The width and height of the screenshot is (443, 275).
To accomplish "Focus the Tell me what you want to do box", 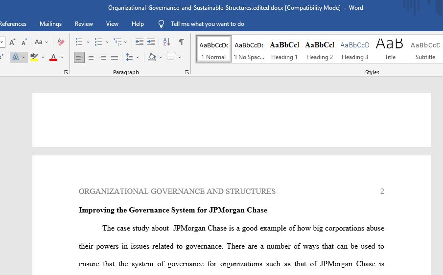I will pos(208,24).
